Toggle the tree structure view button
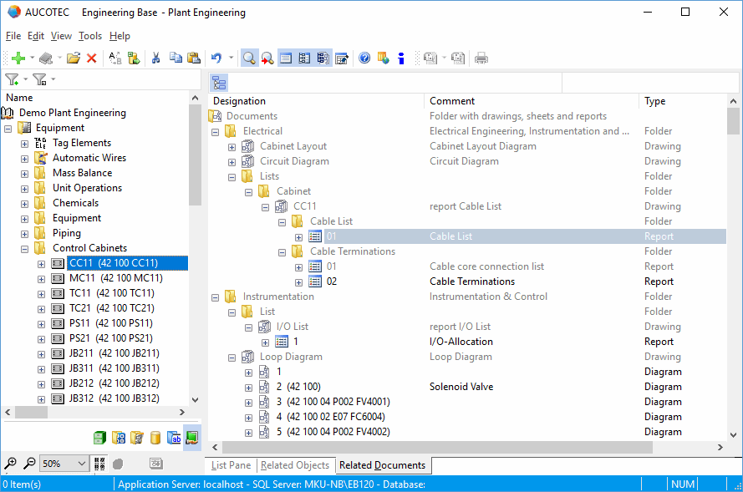The height and width of the screenshot is (492, 743). coord(219,83)
